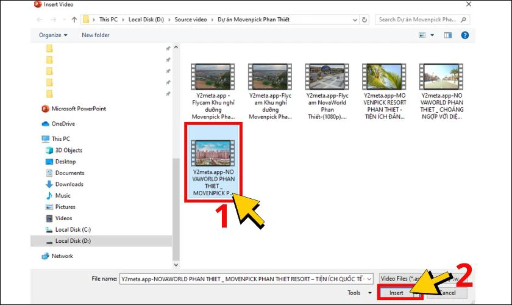Close the Insert Video dialog
Screen dimensions: 512x305
tap(469, 4)
